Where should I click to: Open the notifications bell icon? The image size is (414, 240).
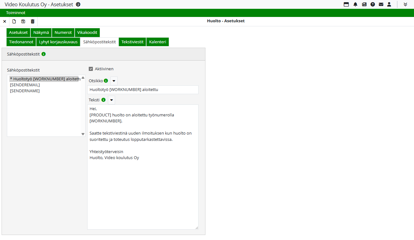click(x=355, y=4)
